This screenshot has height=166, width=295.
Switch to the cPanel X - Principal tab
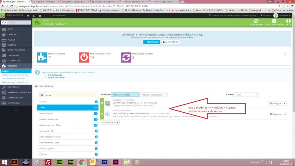coord(46,2)
